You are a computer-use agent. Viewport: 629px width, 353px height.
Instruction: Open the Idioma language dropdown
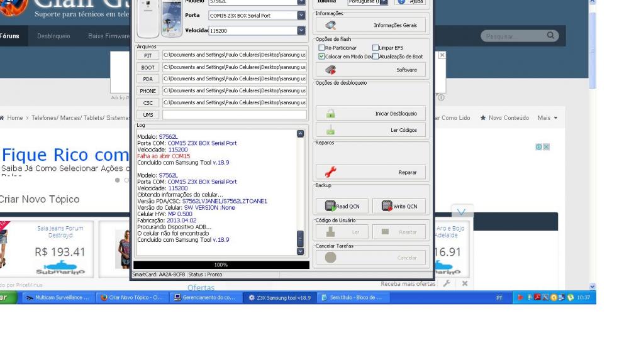point(384,2)
